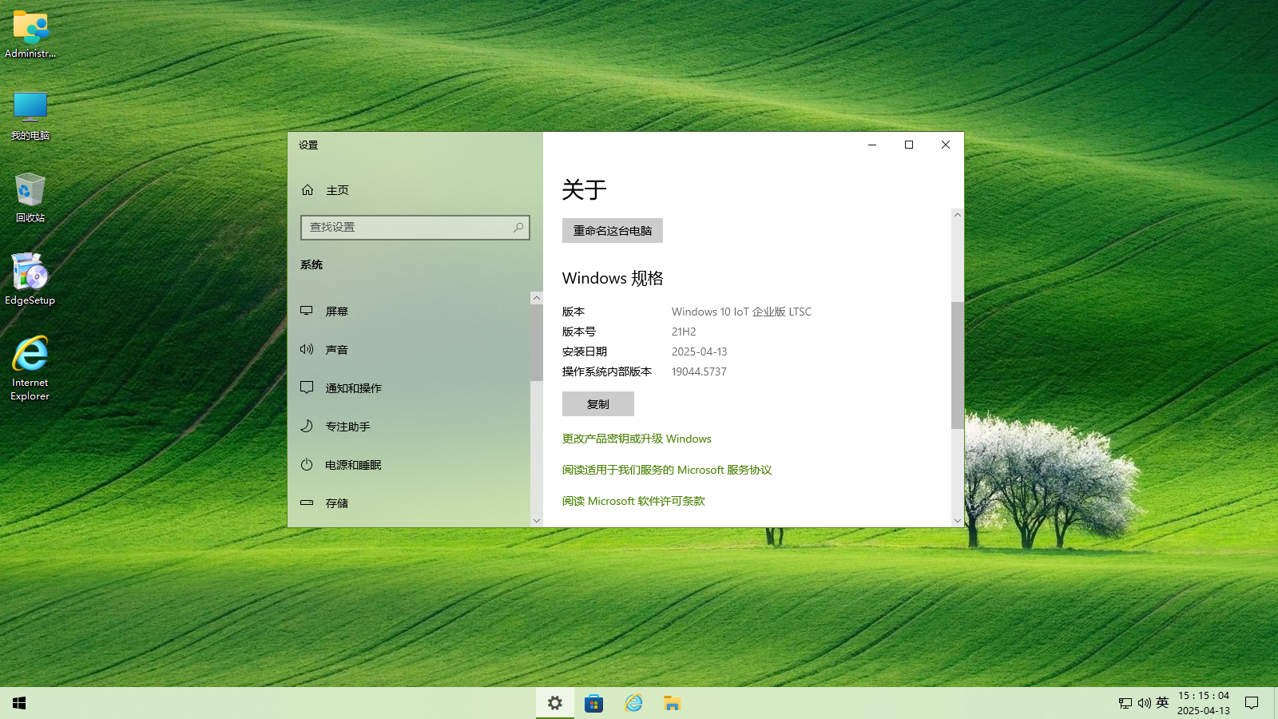Maximize the Settings window

pos(909,145)
